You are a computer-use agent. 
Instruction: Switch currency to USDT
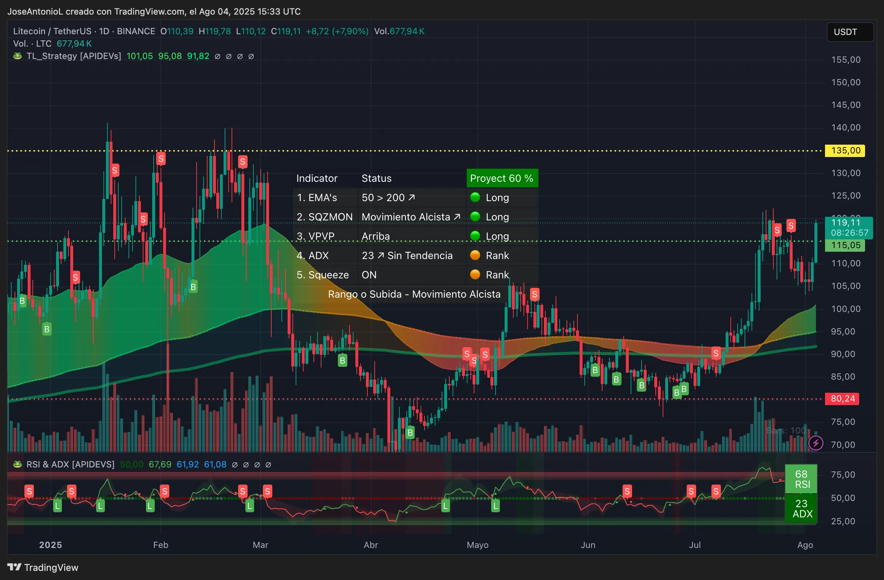[x=850, y=32]
